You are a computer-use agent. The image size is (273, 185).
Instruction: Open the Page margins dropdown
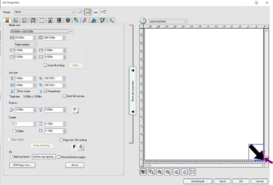(26, 45)
